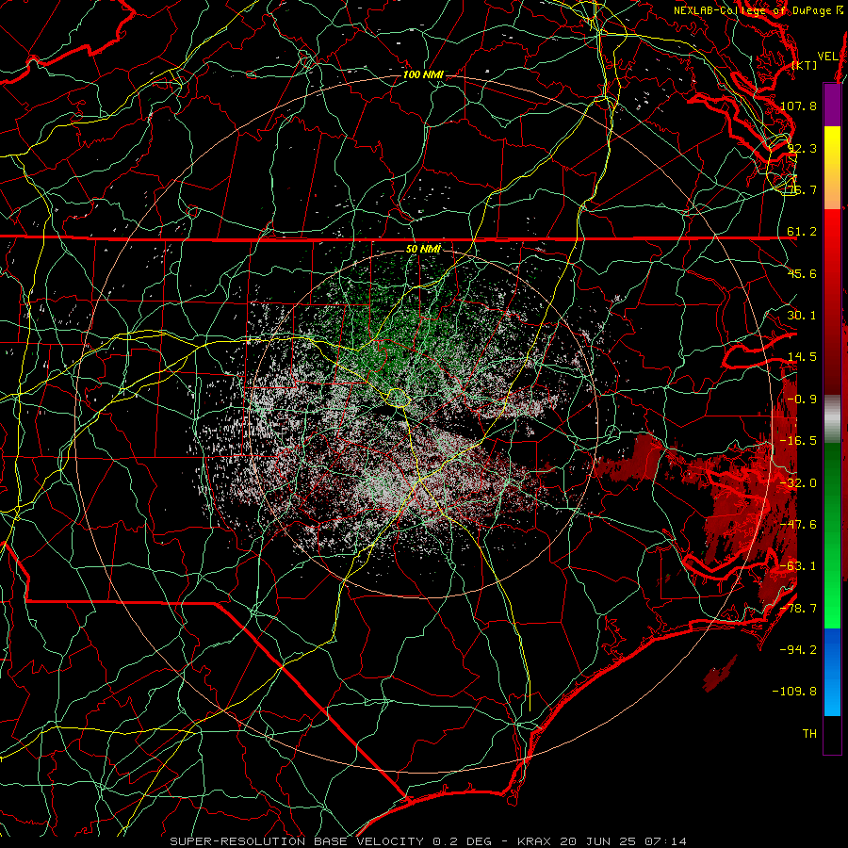Pick the bright green segment near -78.7
The height and width of the screenshot is (848, 848).
tap(832, 606)
